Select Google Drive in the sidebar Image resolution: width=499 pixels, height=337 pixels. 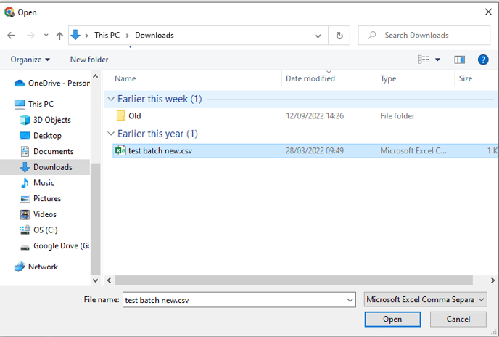point(60,245)
